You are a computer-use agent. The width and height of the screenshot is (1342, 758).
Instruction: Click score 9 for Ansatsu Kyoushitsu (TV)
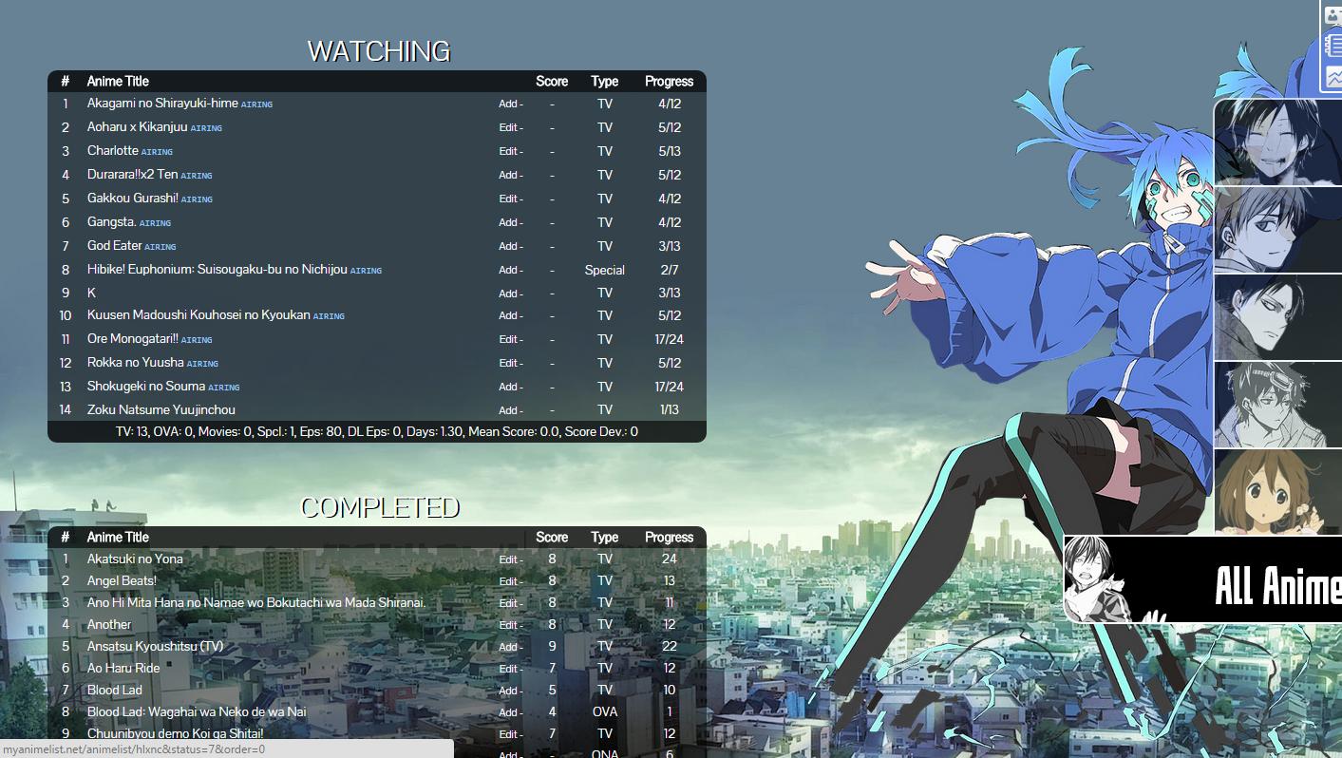tap(552, 646)
